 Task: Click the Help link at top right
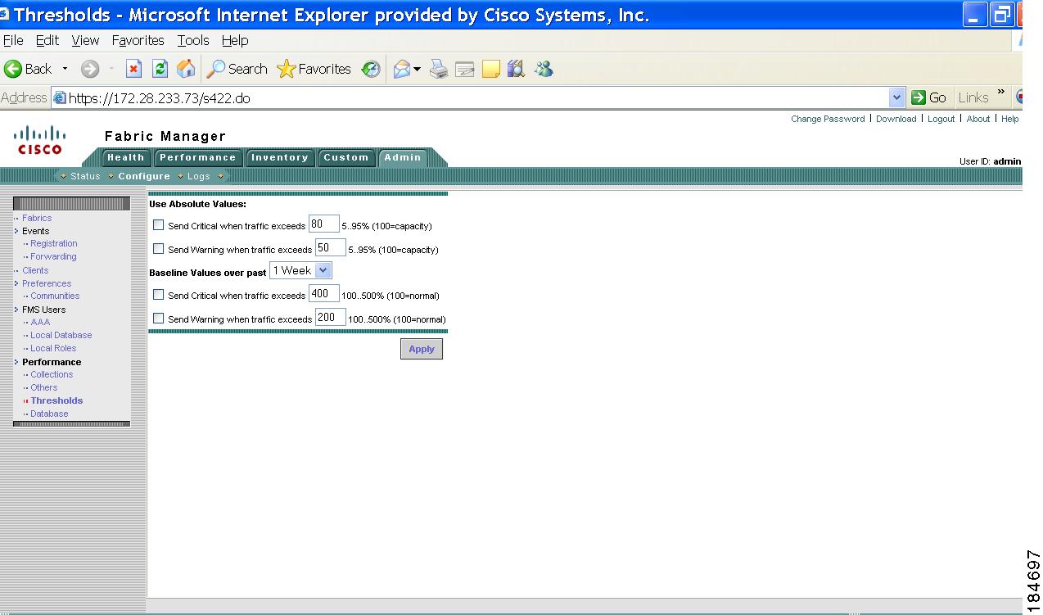(1010, 119)
